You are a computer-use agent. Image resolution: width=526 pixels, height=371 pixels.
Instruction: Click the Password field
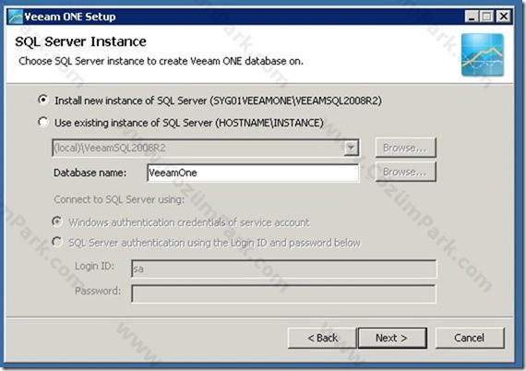pyautogui.click(x=284, y=293)
